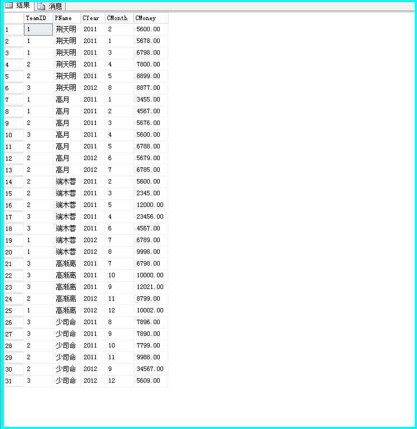
Task: Click CMoney value 4567.00 in row 18
Action: [148, 229]
